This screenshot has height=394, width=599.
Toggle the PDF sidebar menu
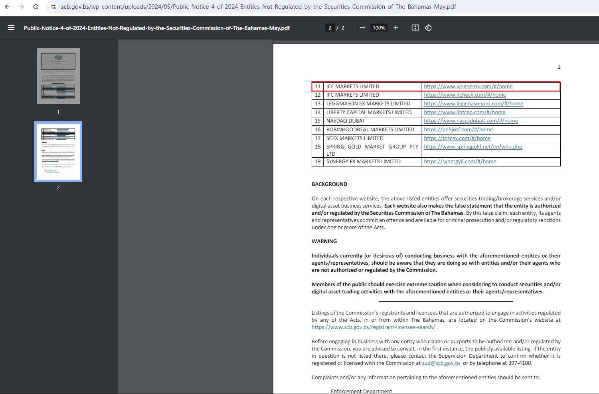(11, 28)
